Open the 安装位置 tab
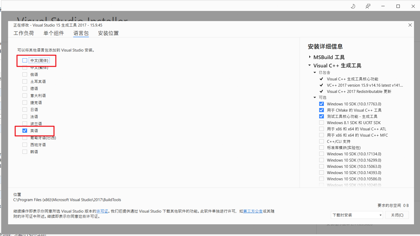The image size is (420, 236). click(108, 33)
